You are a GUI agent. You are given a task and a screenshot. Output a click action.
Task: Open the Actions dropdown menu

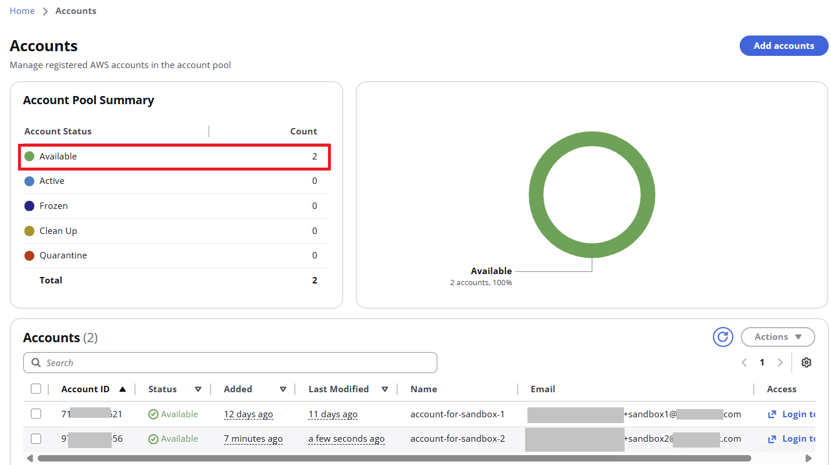coord(777,337)
